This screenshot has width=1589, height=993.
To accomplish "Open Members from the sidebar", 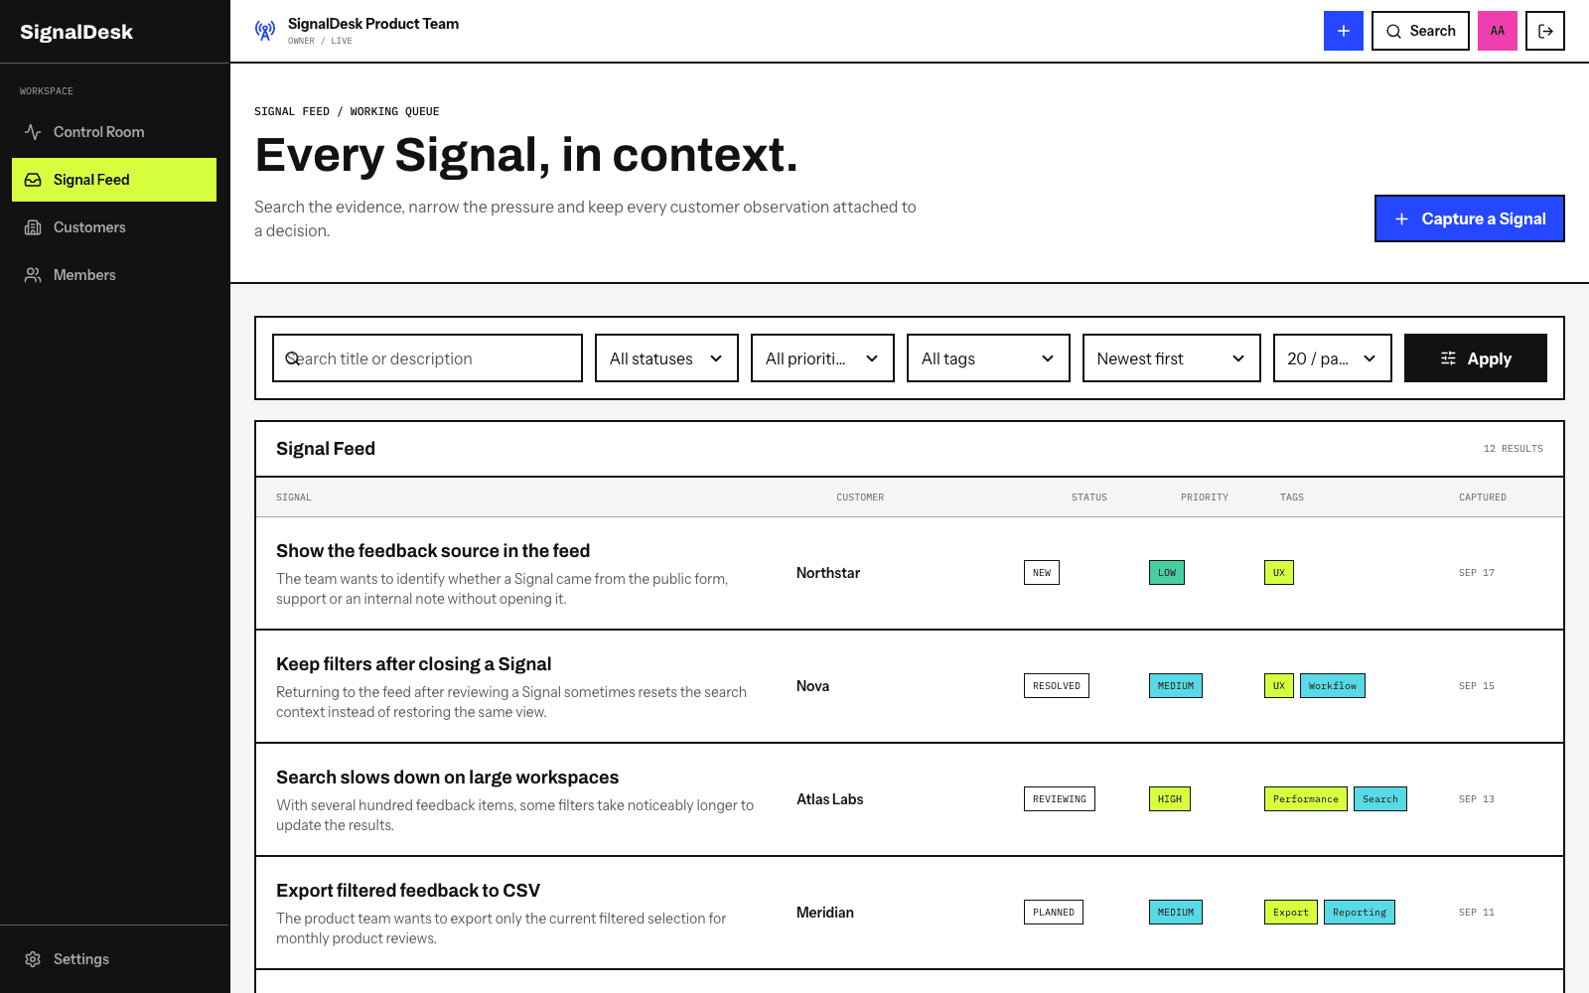I will point(114,275).
